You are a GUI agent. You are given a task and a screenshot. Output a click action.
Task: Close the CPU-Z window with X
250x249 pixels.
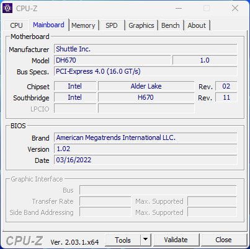pos(235,9)
